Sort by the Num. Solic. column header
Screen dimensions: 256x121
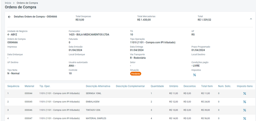pyautogui.click(x=225, y=86)
